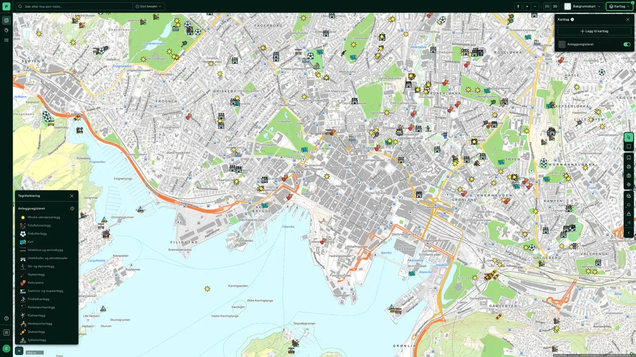Screen dimensions: 636x357
Task: Close the Tegnforklaring legend panel
Action: pyautogui.click(x=72, y=196)
